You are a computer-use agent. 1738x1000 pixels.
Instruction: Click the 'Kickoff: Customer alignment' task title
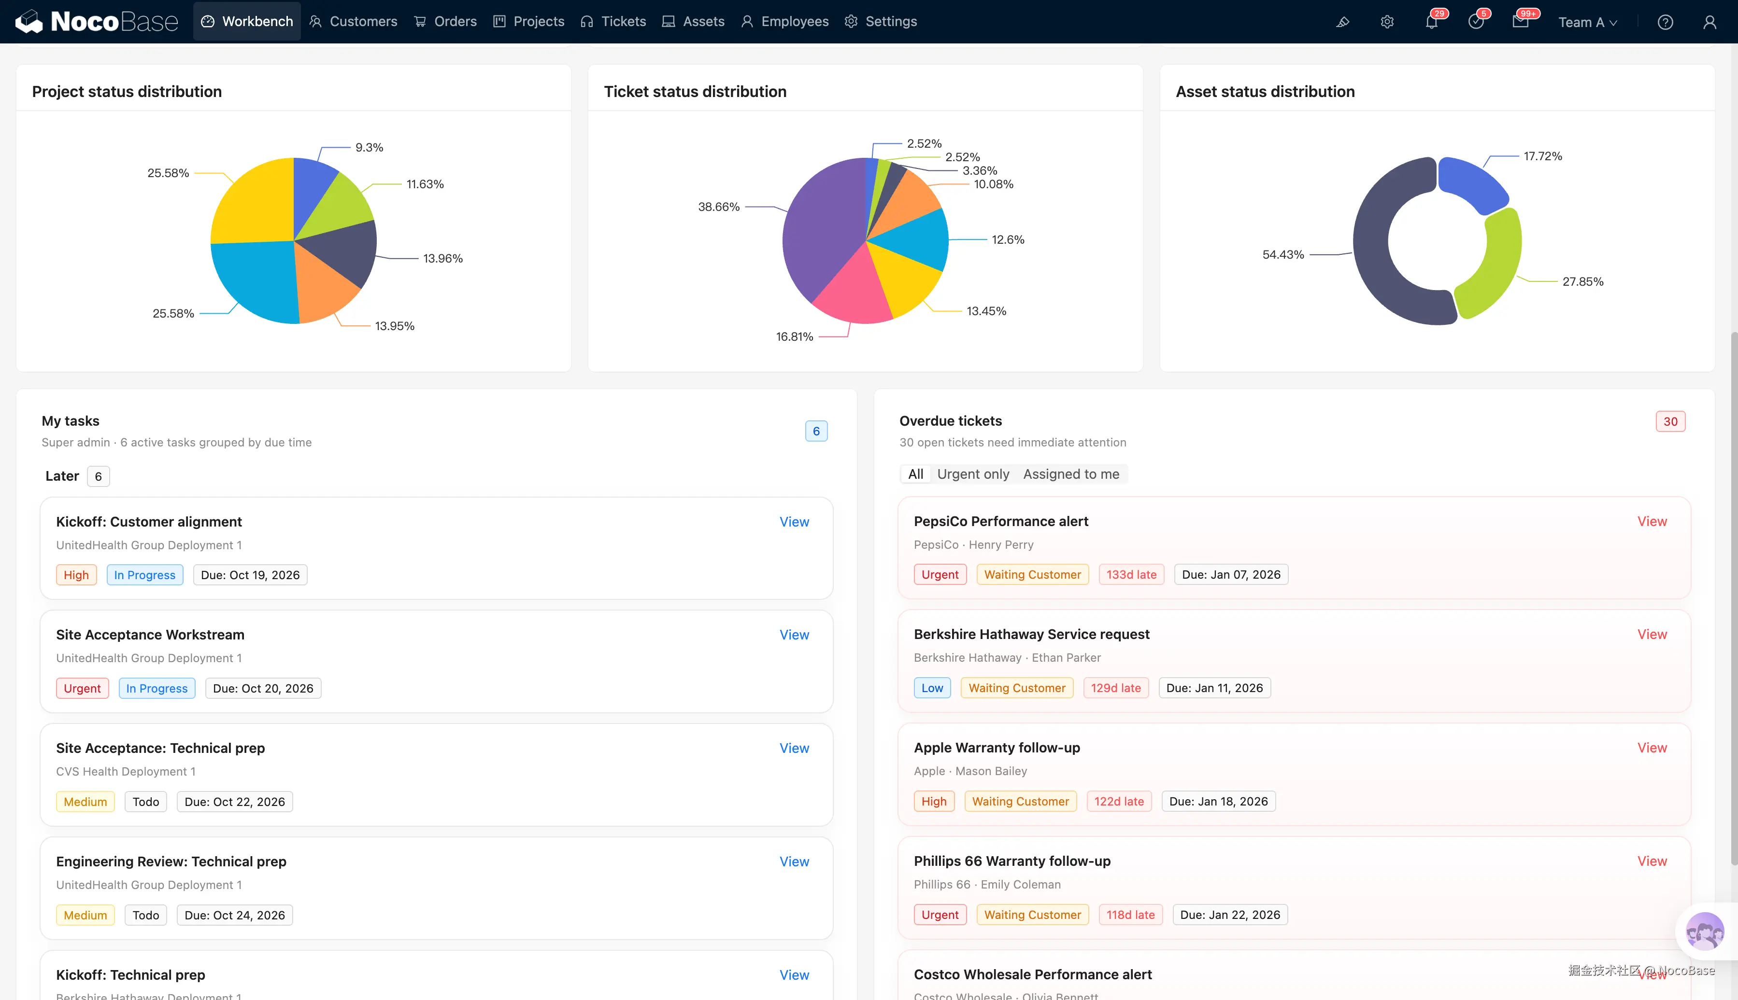(148, 522)
